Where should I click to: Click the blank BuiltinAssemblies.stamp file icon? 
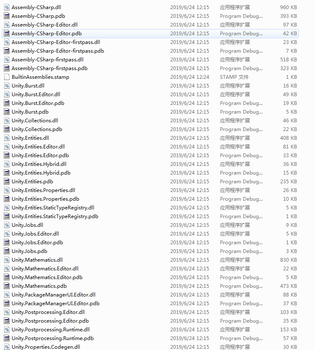point(7,77)
